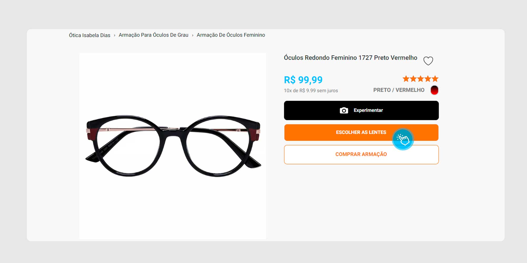
Task: Select the fourth orange rating star
Action: pyautogui.click(x=428, y=79)
